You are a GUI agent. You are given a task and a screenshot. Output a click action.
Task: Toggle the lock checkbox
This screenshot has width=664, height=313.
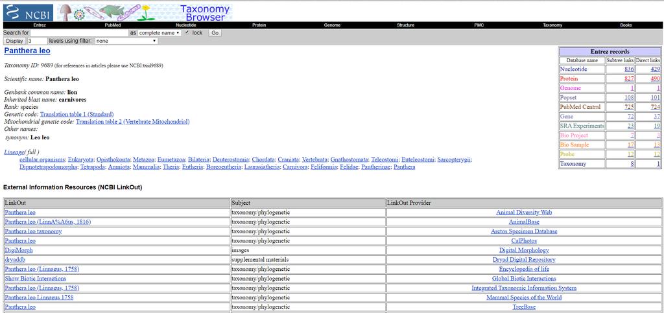(187, 32)
